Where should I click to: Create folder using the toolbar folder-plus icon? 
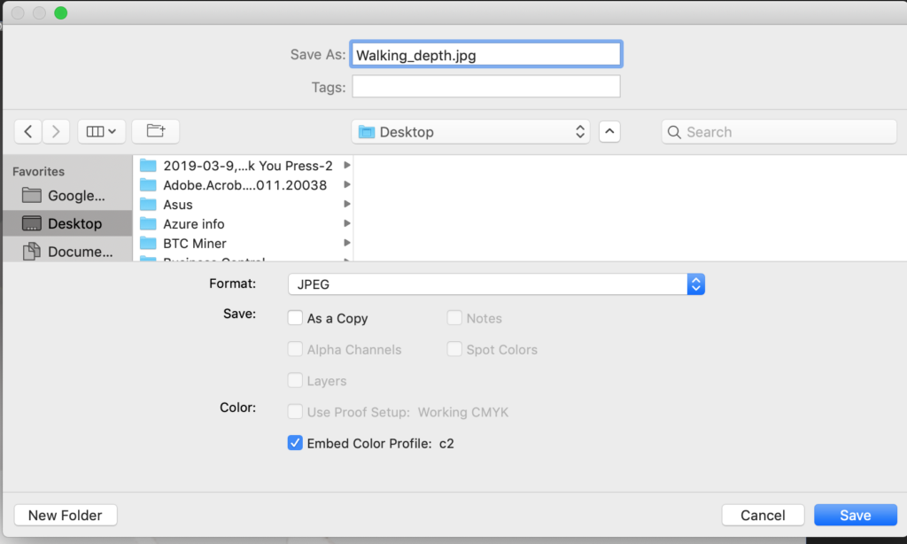pyautogui.click(x=156, y=131)
